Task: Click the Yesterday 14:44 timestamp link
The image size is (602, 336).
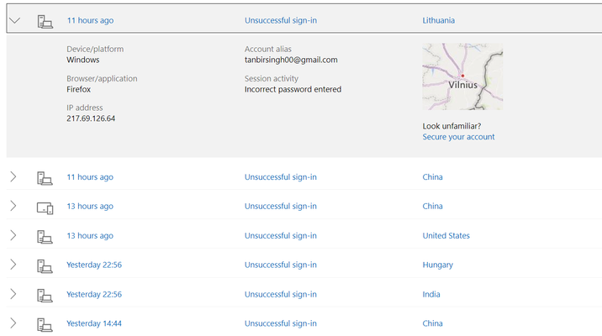Action: [94, 323]
